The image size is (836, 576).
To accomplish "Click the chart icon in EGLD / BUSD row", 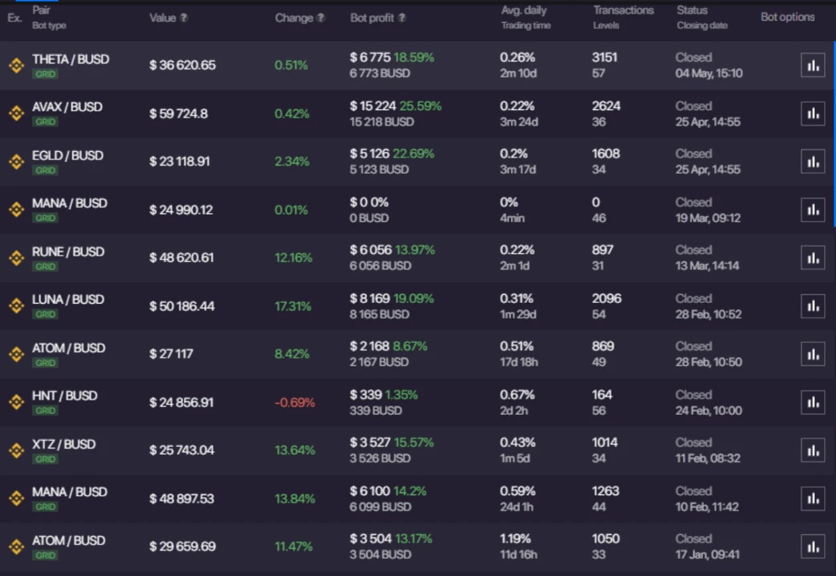I will tap(813, 162).
